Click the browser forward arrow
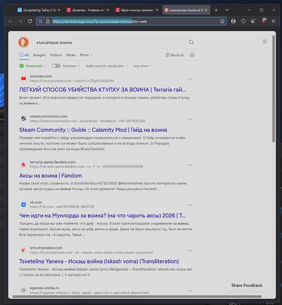Screen dimensions: 282x305 [20, 21]
